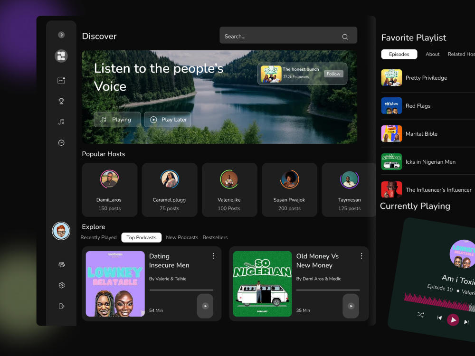Click progress bar of Old Money Vs New Money
Image resolution: width=475 pixels, height=356 pixels.
click(328, 290)
